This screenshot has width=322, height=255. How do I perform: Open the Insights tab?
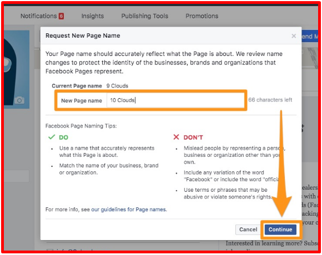click(93, 16)
